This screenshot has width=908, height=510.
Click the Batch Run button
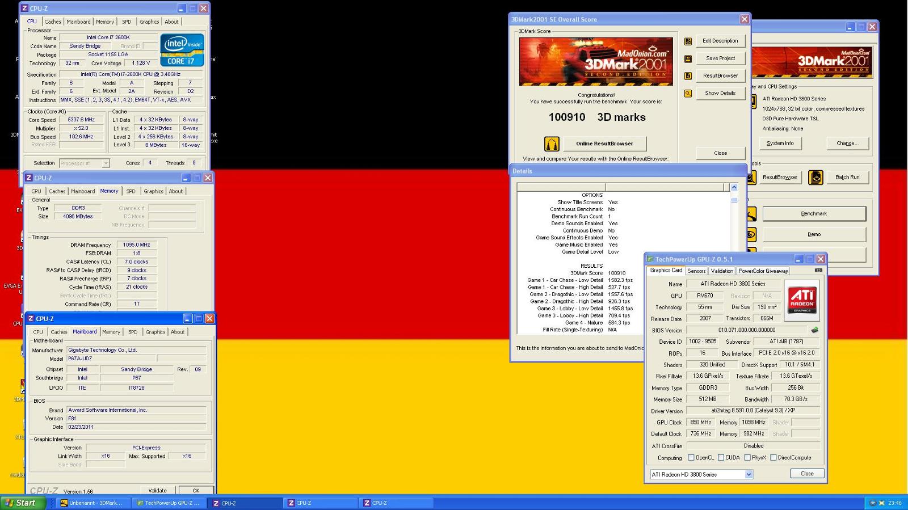[x=847, y=178]
